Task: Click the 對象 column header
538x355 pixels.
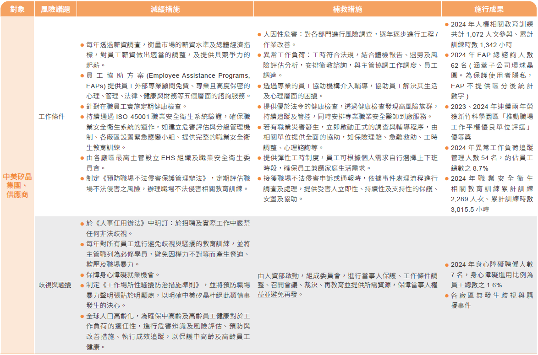Action: (17, 9)
